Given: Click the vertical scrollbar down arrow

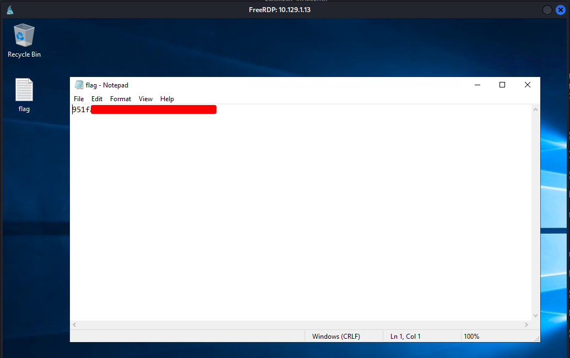Looking at the screenshot, I should pyautogui.click(x=535, y=316).
